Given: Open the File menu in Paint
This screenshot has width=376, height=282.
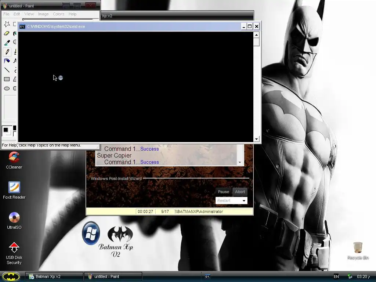Looking at the screenshot, I should [7, 14].
